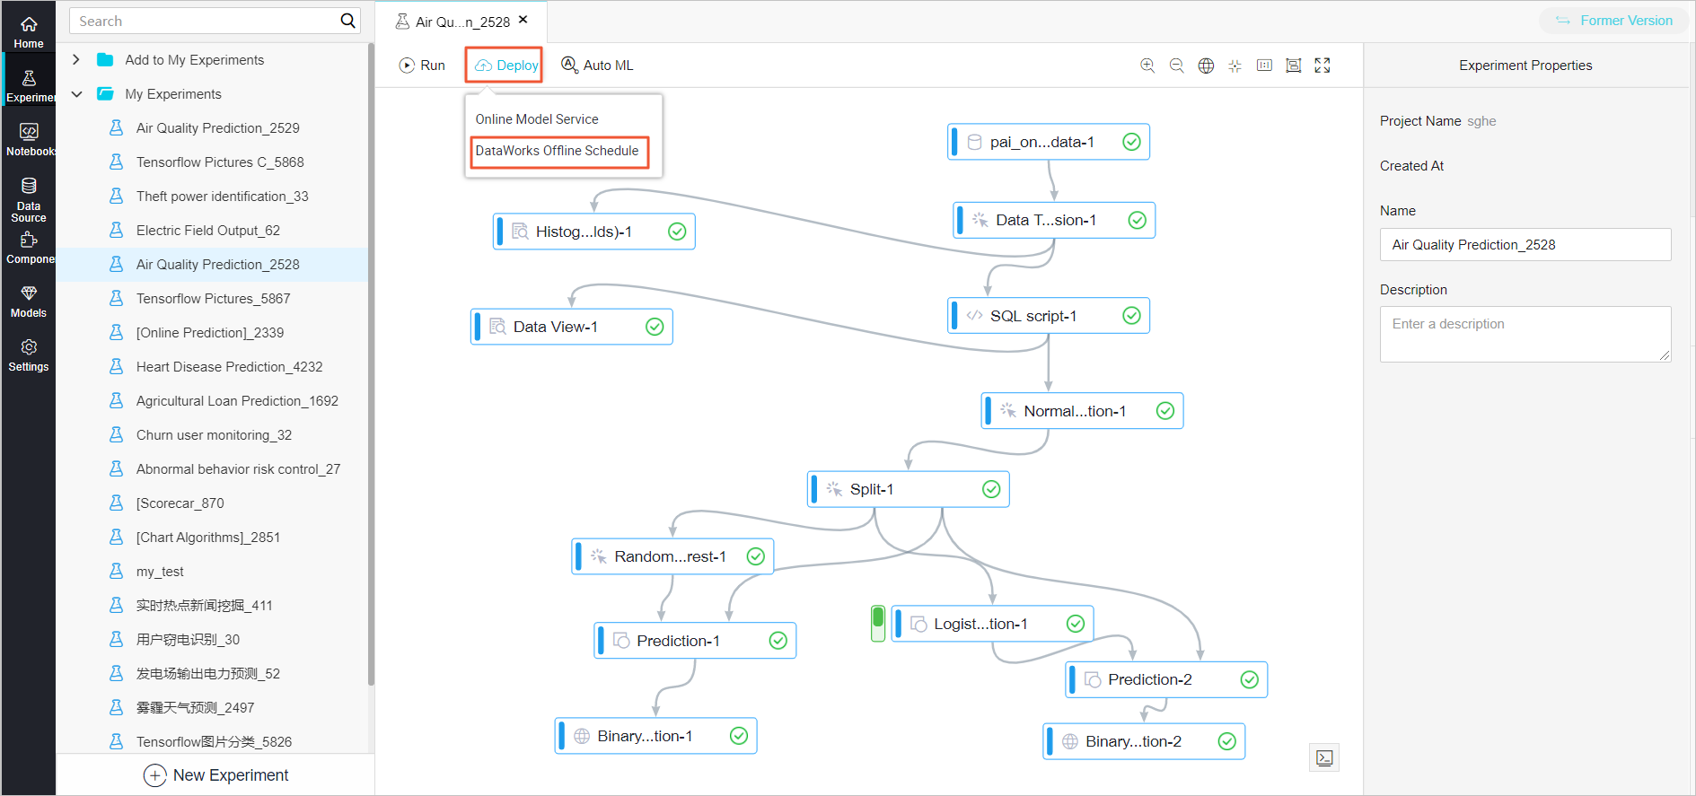Select the Histog...lds)-1 node
1696x796 pixels.
(594, 232)
